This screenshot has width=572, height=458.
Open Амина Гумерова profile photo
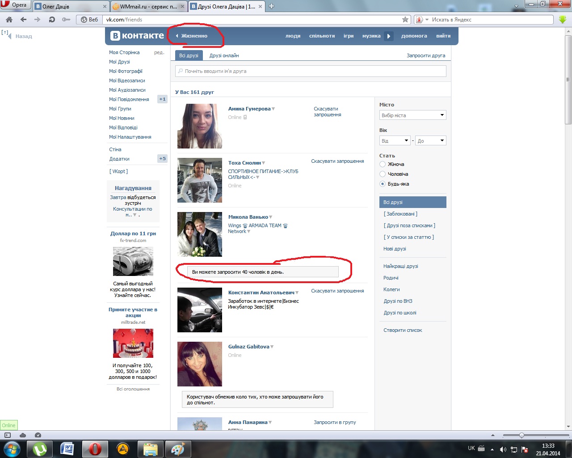(200, 126)
